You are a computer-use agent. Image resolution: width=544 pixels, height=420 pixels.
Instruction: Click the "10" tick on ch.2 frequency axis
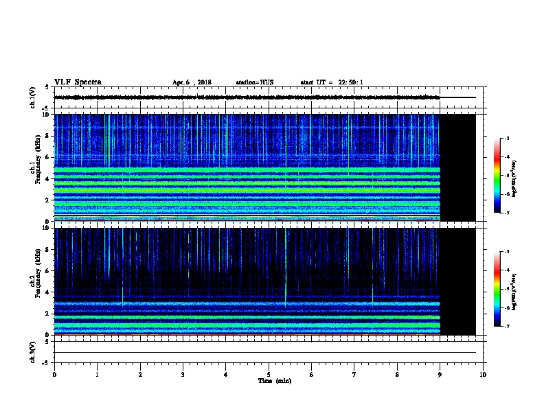(x=47, y=228)
